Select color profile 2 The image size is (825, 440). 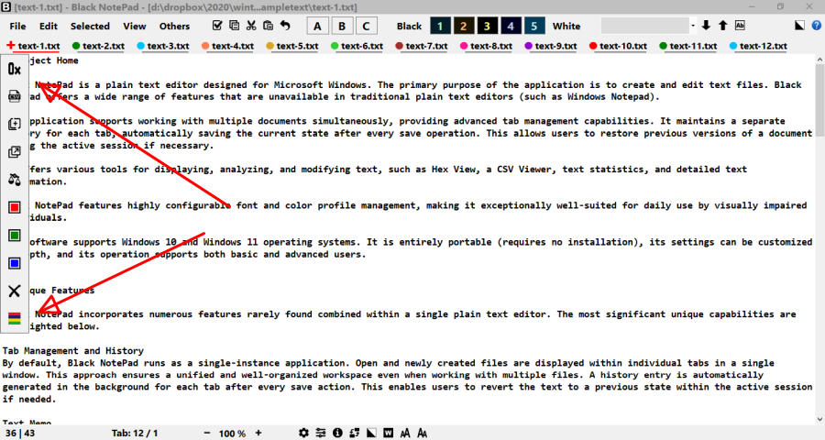point(464,26)
